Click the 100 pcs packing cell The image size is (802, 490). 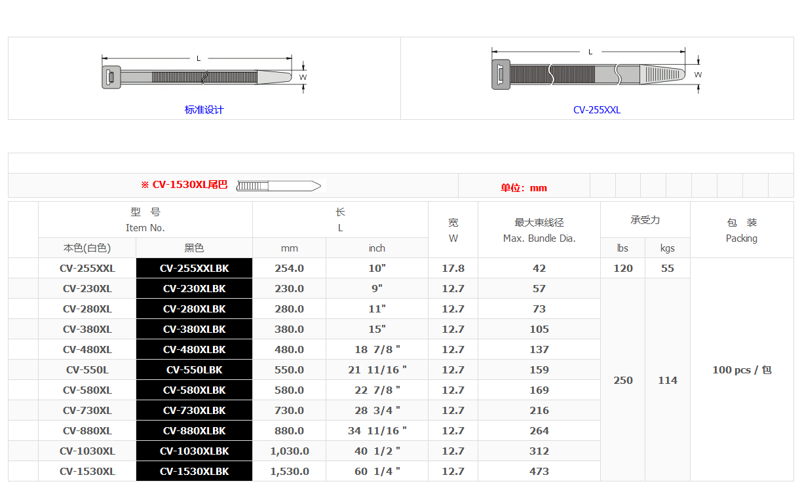pyautogui.click(x=742, y=369)
